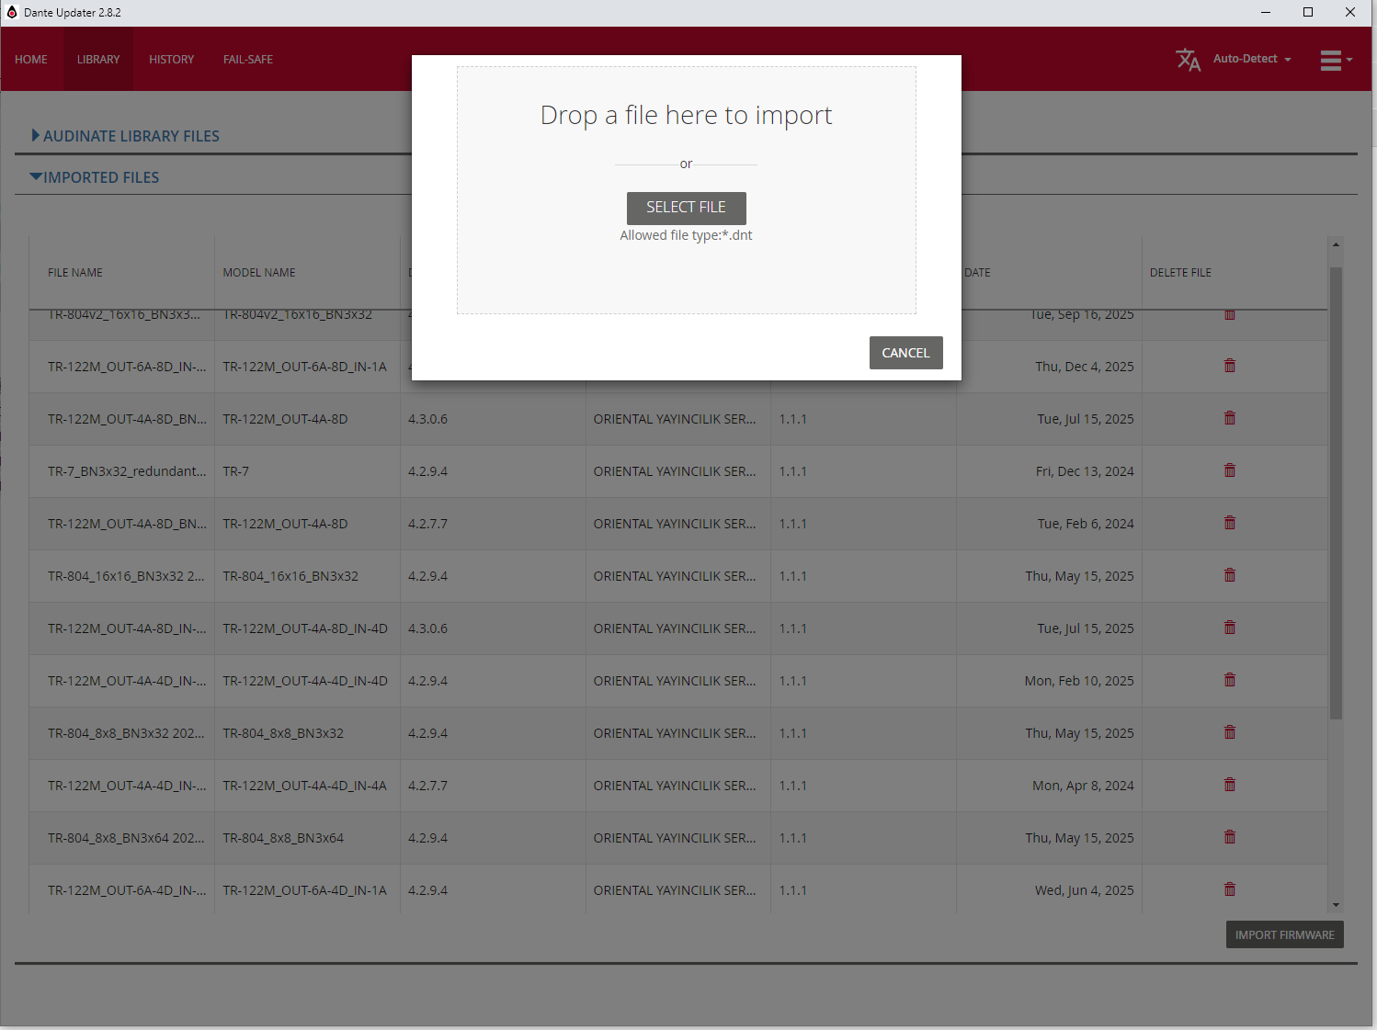Click the Import Firmware button

(x=1284, y=934)
